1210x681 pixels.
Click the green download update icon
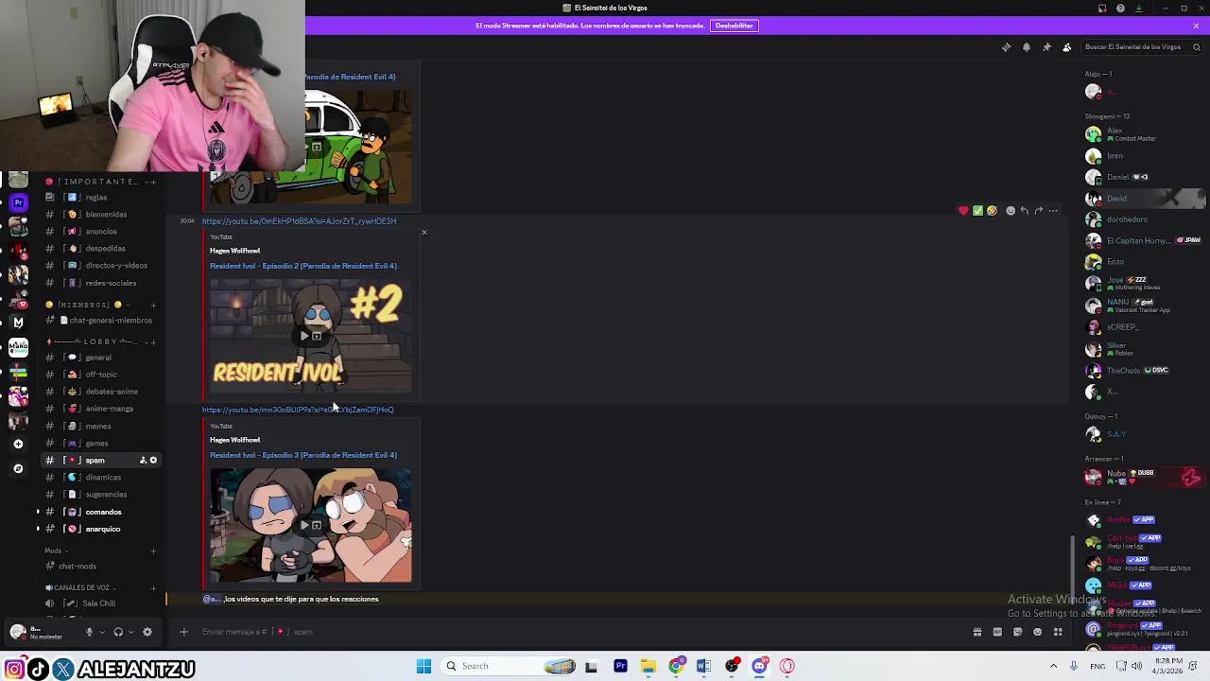pyautogui.click(x=1139, y=9)
